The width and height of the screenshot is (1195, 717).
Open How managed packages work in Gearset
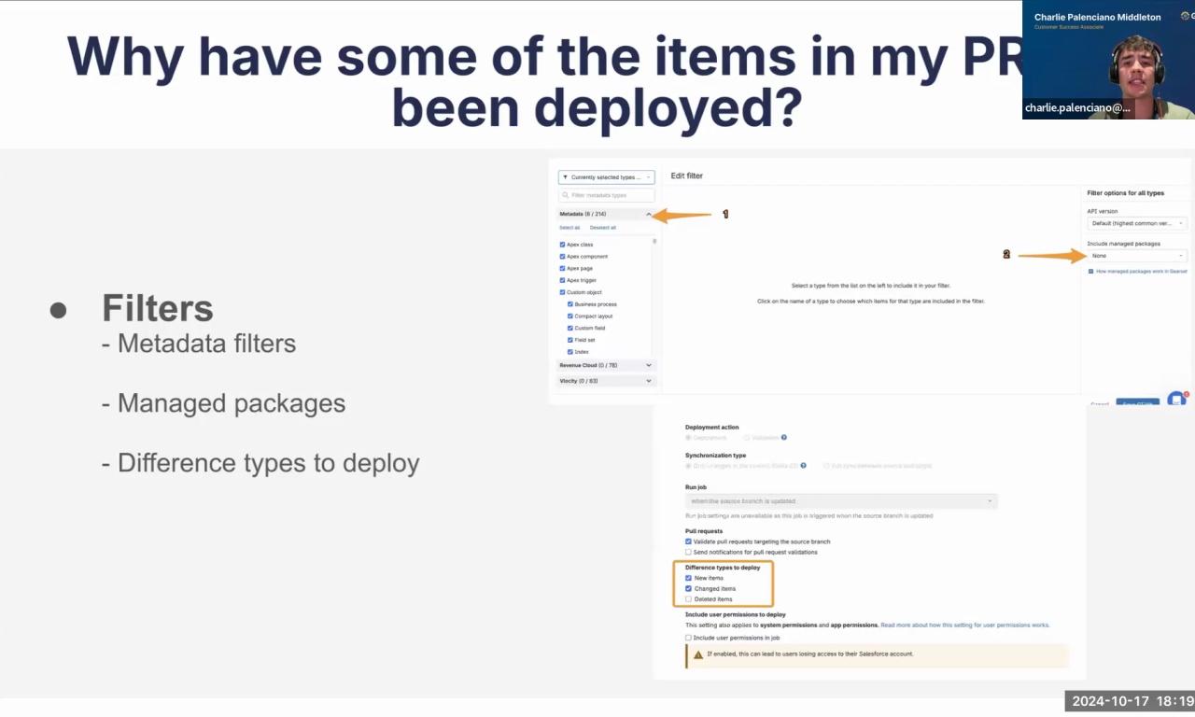(1141, 272)
